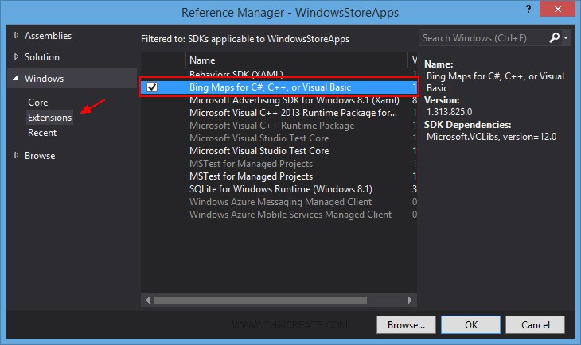Viewport: 581px width, 345px height.
Task: Focus the Search Windows input field
Action: [x=484, y=37]
